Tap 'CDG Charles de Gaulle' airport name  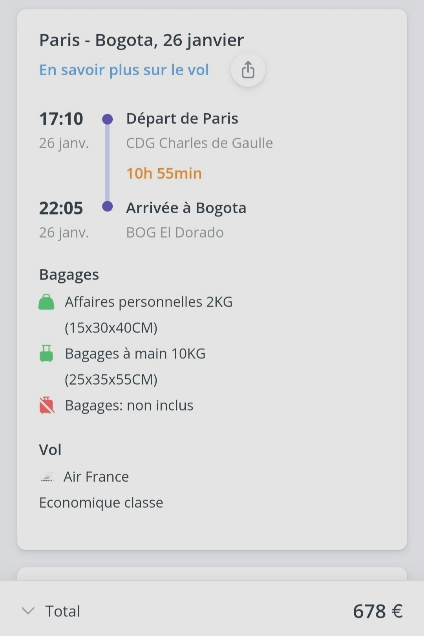point(199,143)
